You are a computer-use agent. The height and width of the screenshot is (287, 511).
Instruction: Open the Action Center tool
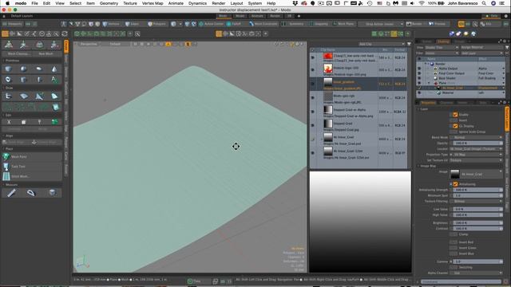pyautogui.click(x=212, y=24)
